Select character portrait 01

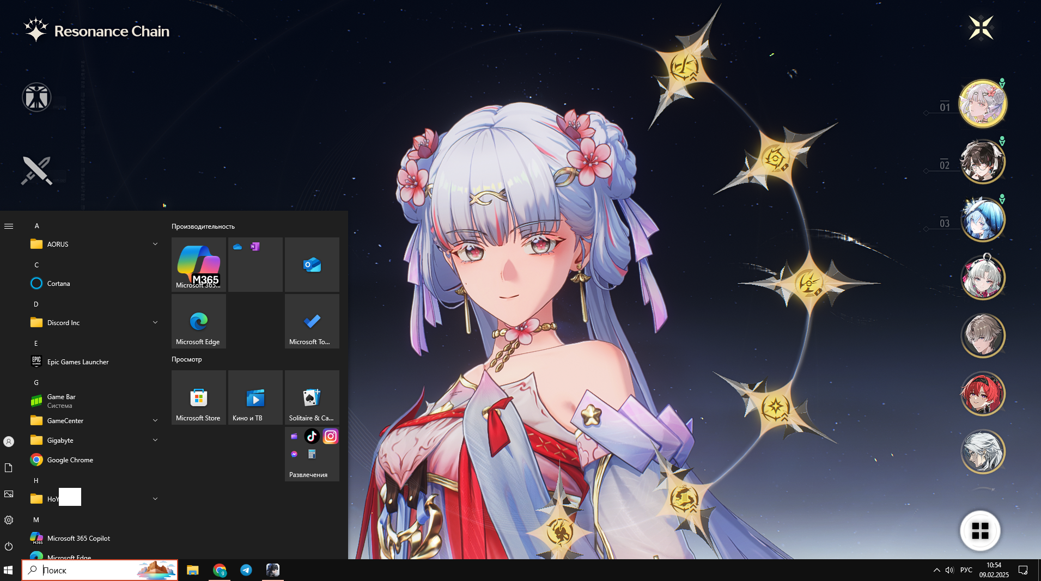coord(983,104)
